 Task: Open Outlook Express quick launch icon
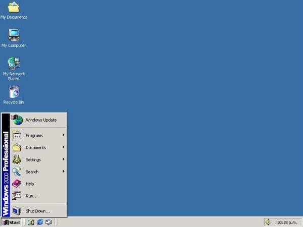coord(48,222)
